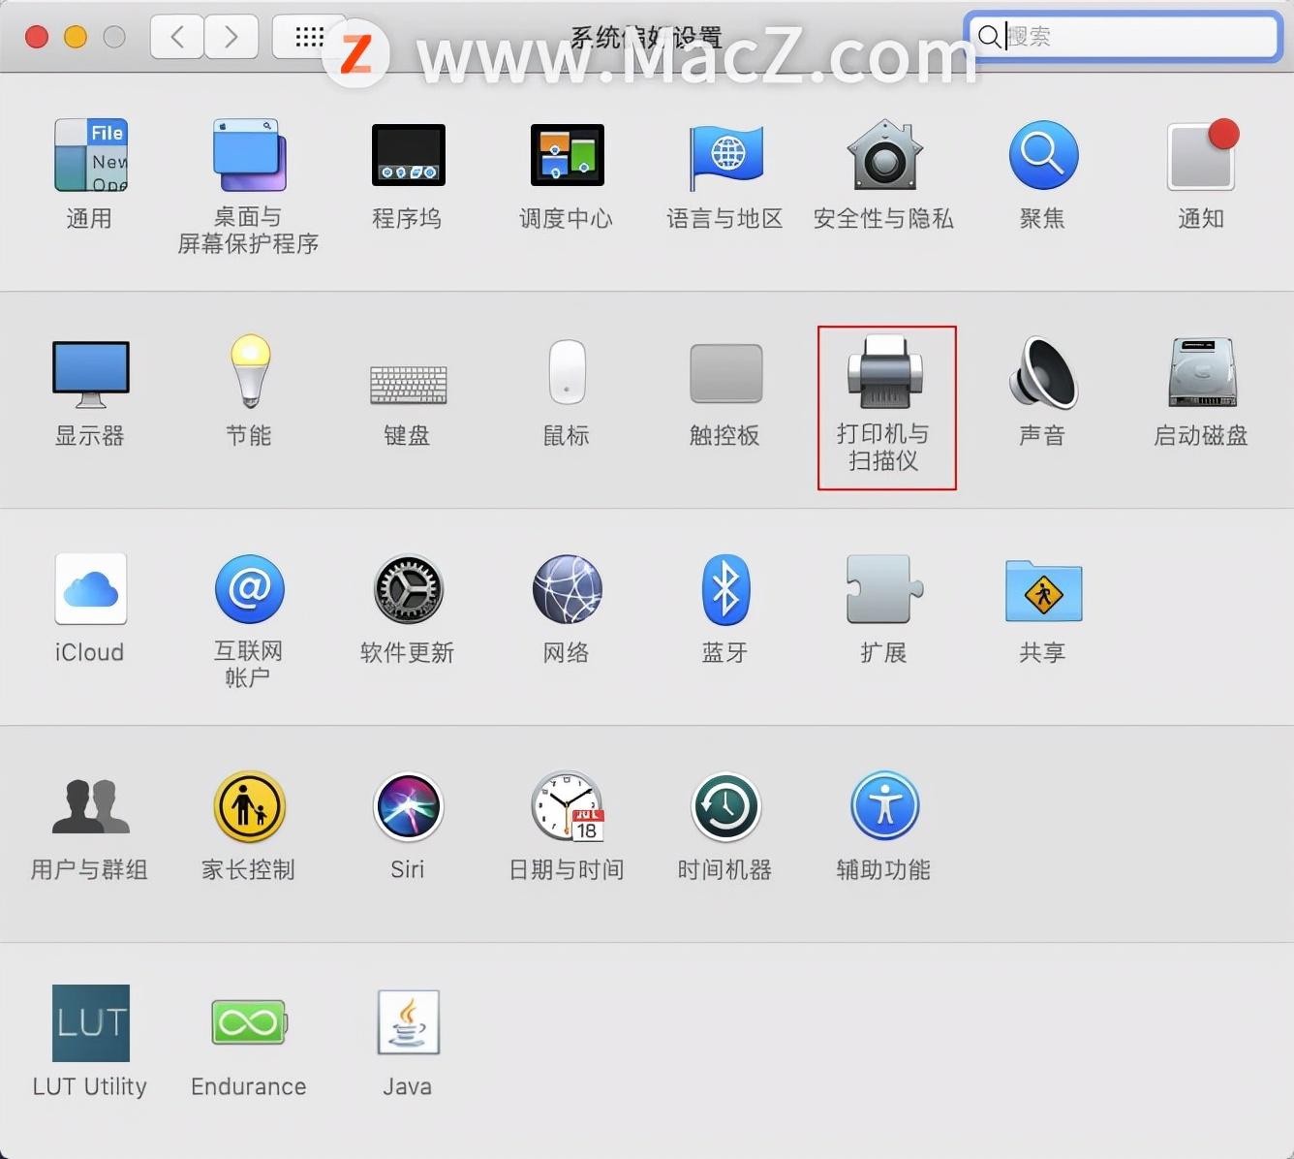Open the LUT Utility preference pane
This screenshot has width=1294, height=1159.
click(90, 1023)
